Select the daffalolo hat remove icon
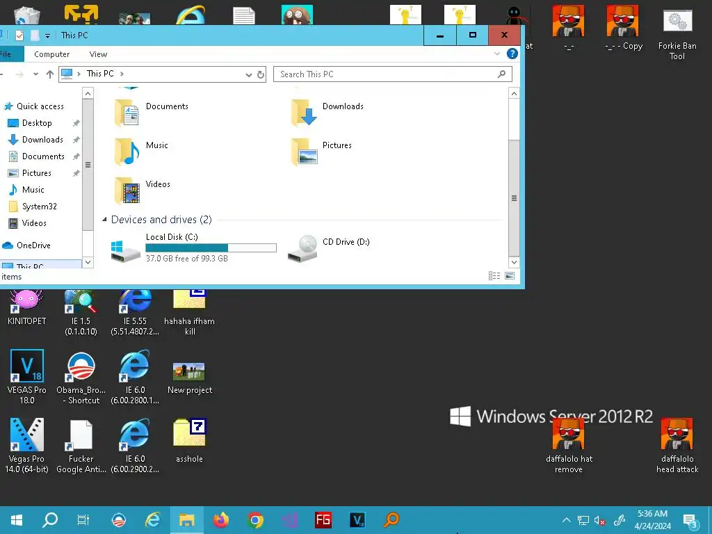The width and height of the screenshot is (712, 534). click(x=569, y=446)
